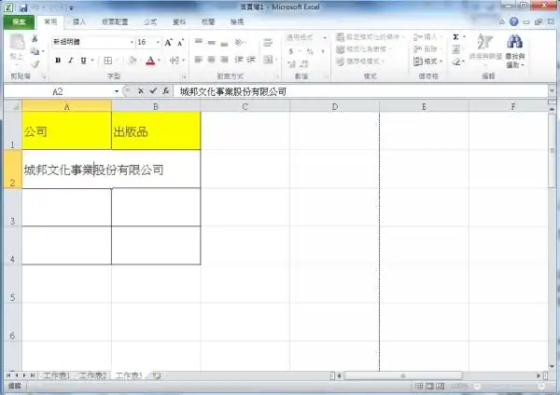Toggle Underline formatting
Screen dimensions: 560x395
83,61
